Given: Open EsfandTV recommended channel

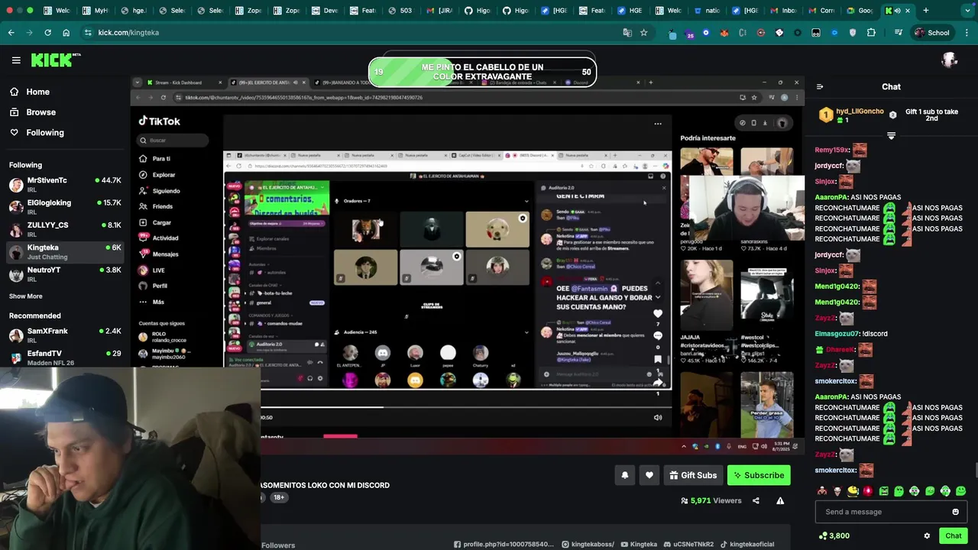Looking at the screenshot, I should [x=65, y=357].
